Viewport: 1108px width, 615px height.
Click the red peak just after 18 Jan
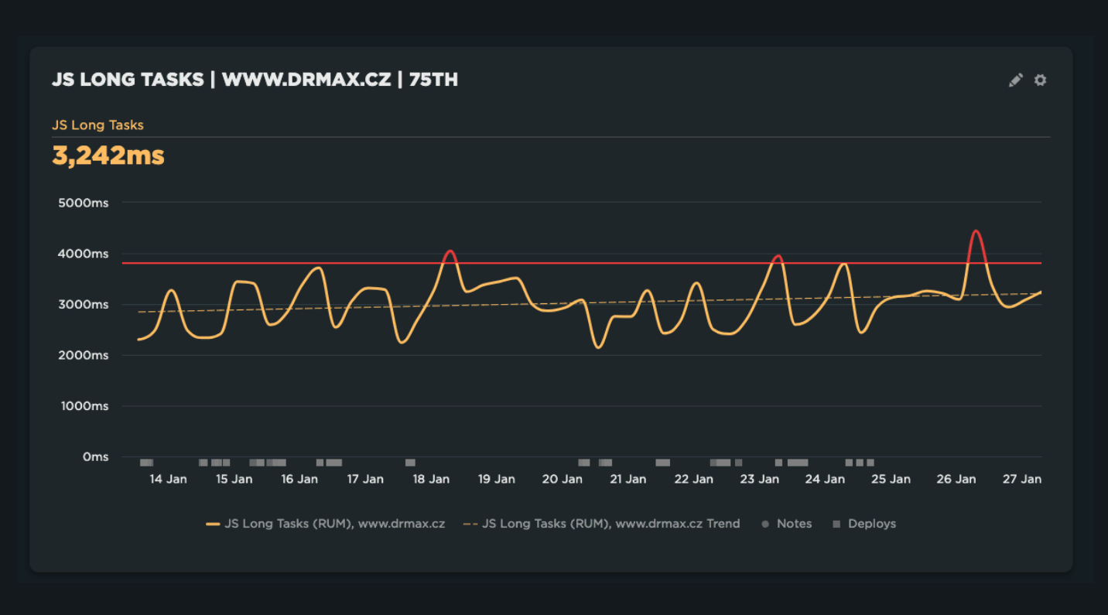(450, 251)
